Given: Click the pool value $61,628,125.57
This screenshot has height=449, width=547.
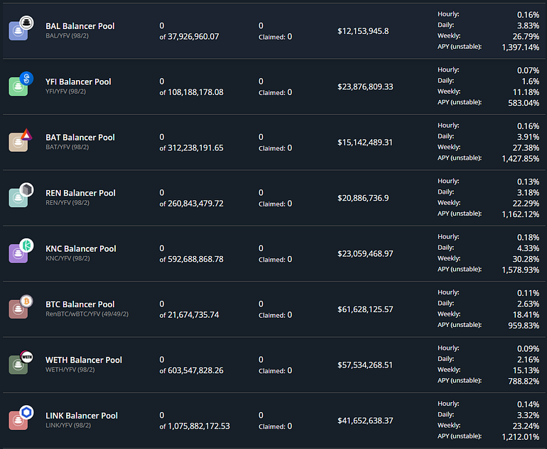Looking at the screenshot, I should point(365,310).
